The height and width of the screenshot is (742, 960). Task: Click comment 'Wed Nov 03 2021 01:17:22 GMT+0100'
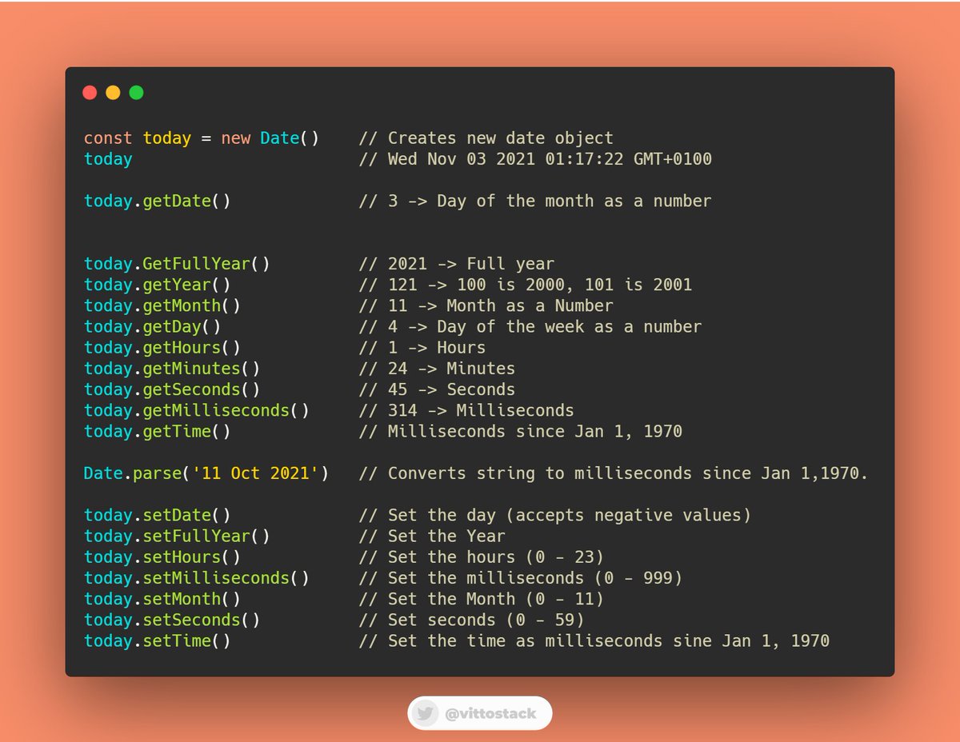click(x=550, y=159)
